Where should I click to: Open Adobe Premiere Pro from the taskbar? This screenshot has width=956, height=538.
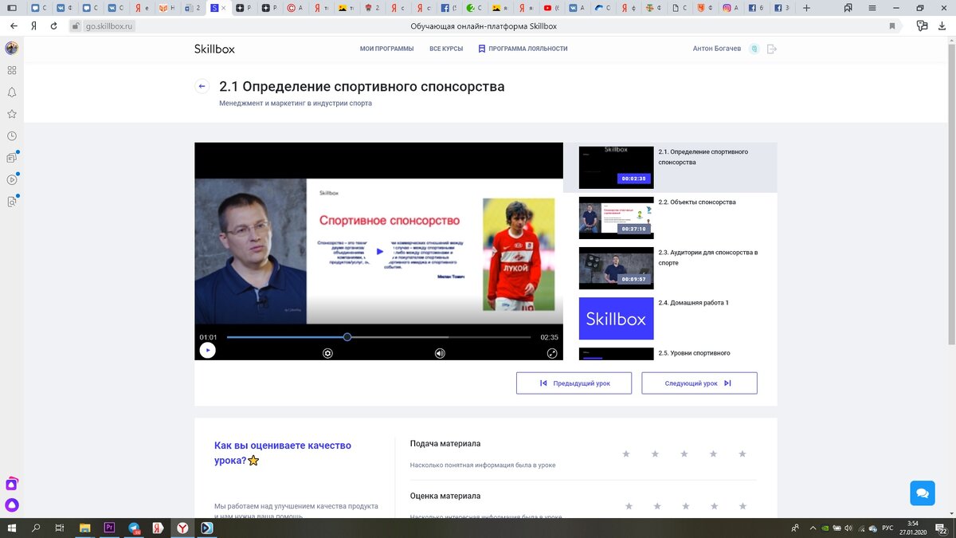(109, 528)
